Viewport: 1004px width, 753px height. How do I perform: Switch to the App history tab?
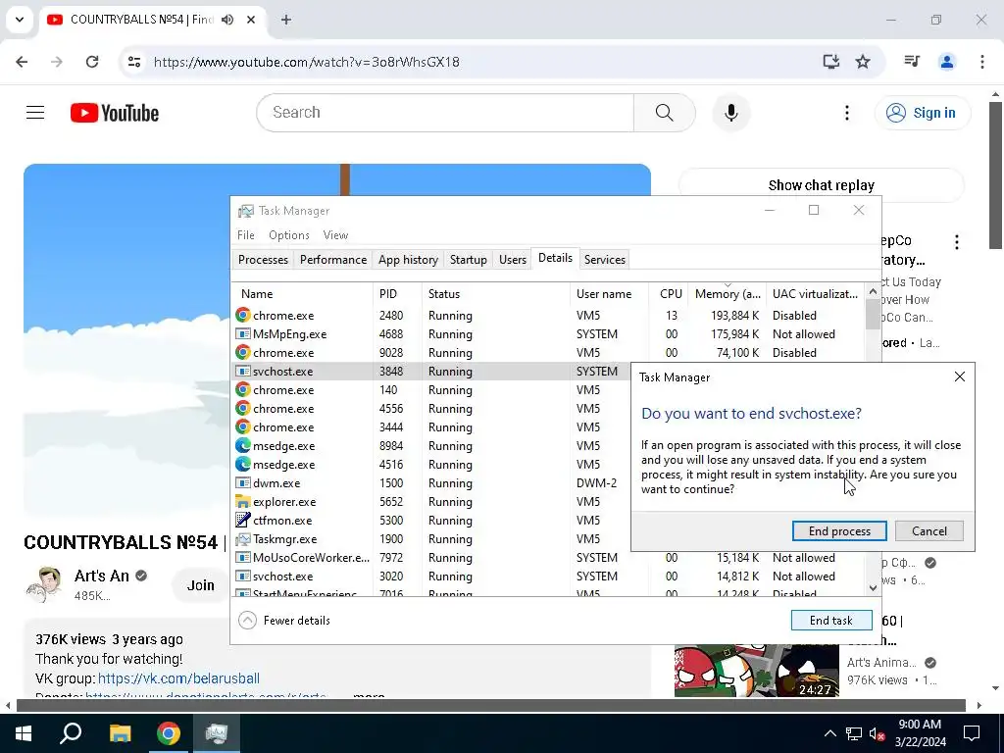[408, 259]
